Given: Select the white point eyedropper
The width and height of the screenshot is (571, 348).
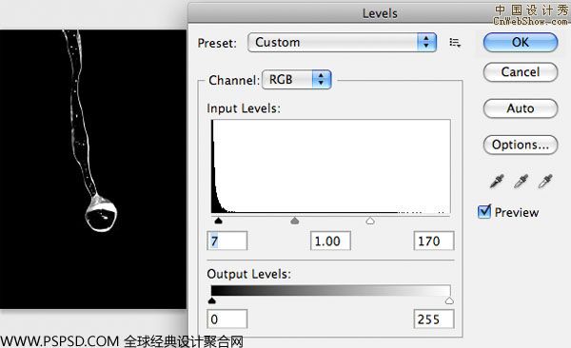Looking at the screenshot, I should point(545,181).
